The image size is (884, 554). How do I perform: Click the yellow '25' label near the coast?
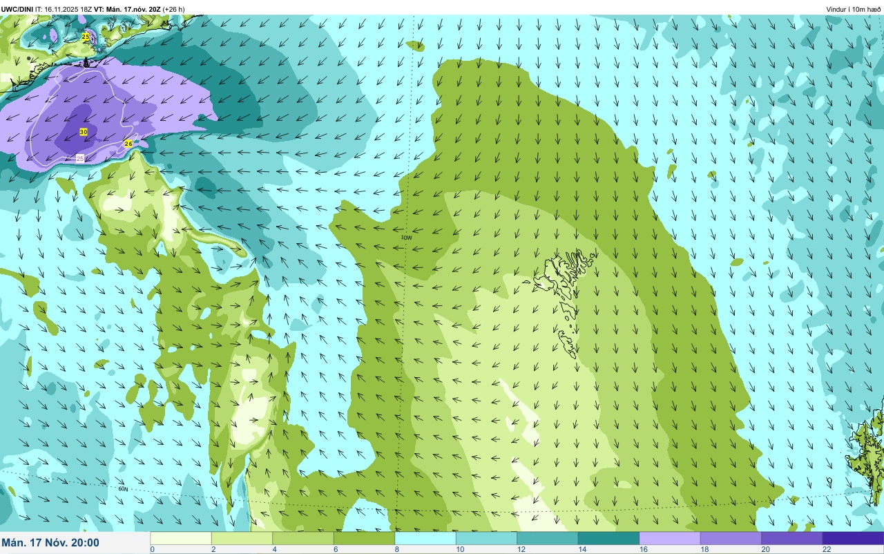click(86, 37)
